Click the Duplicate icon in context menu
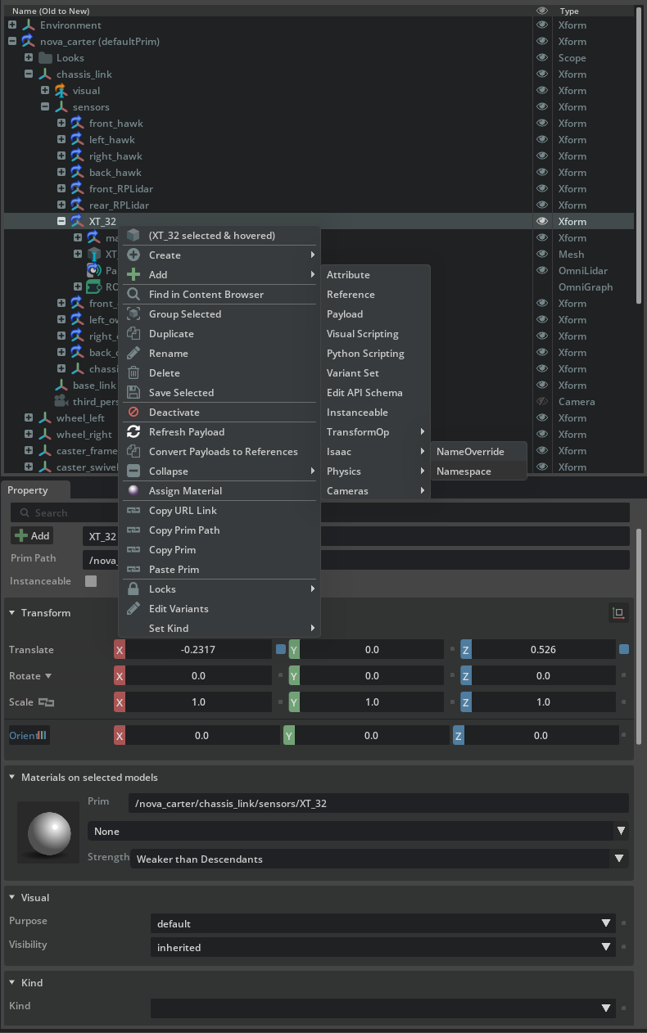 133,334
